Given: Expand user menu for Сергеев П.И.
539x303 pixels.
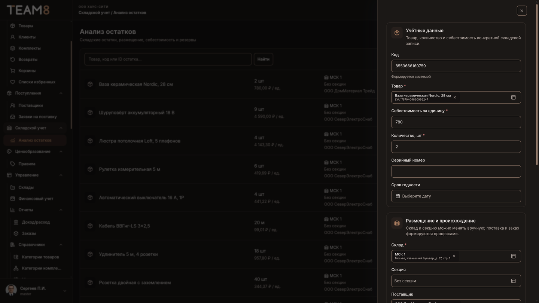Looking at the screenshot, I should coord(64,291).
